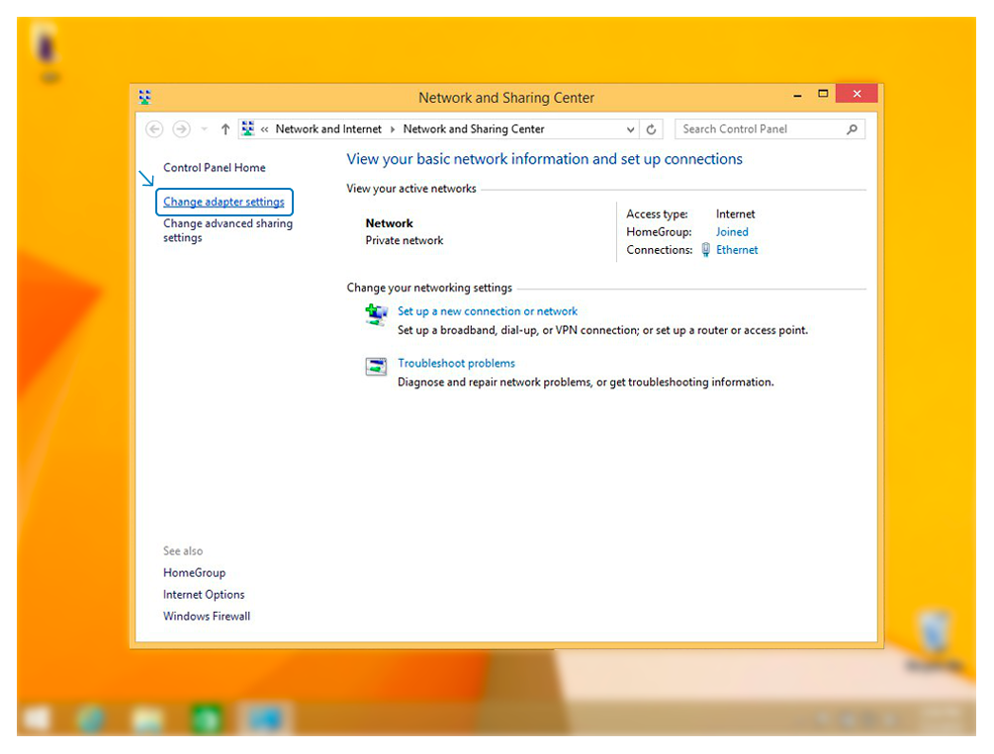Click the new connection setup icon
Image resolution: width=994 pixels, height=754 pixels.
pyautogui.click(x=376, y=314)
